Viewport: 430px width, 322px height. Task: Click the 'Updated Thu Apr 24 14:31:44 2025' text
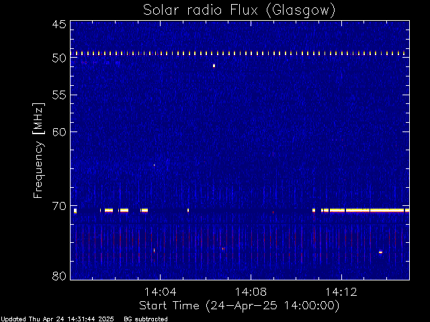pyautogui.click(x=57, y=319)
